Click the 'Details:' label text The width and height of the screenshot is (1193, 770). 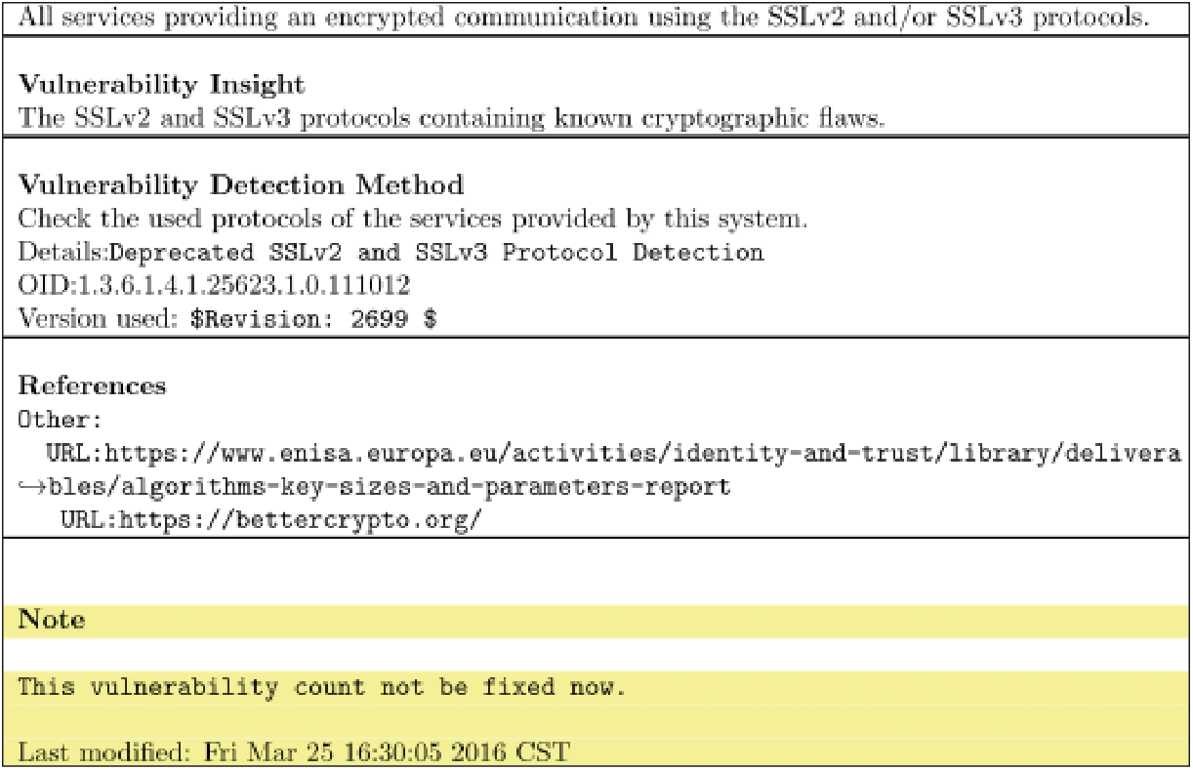(63, 253)
